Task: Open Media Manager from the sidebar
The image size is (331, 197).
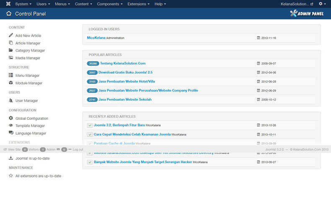Action: [x=28, y=58]
